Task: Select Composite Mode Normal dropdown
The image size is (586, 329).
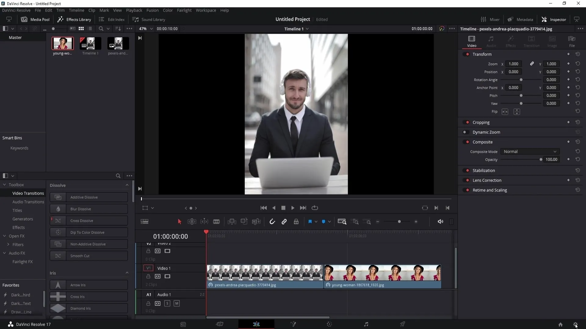Action: click(x=530, y=151)
